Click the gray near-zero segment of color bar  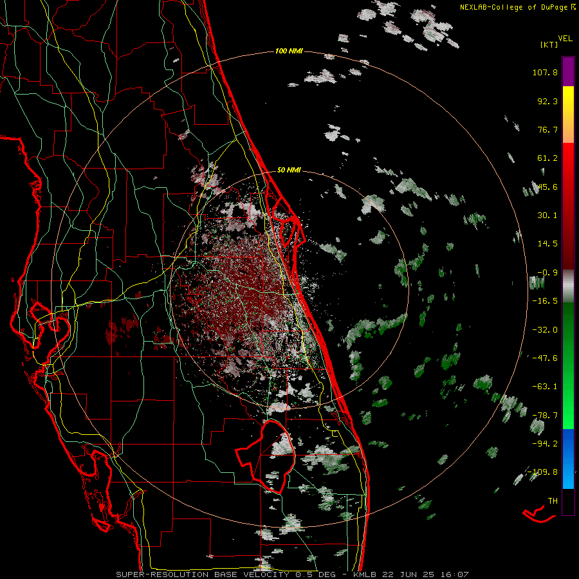pos(568,286)
